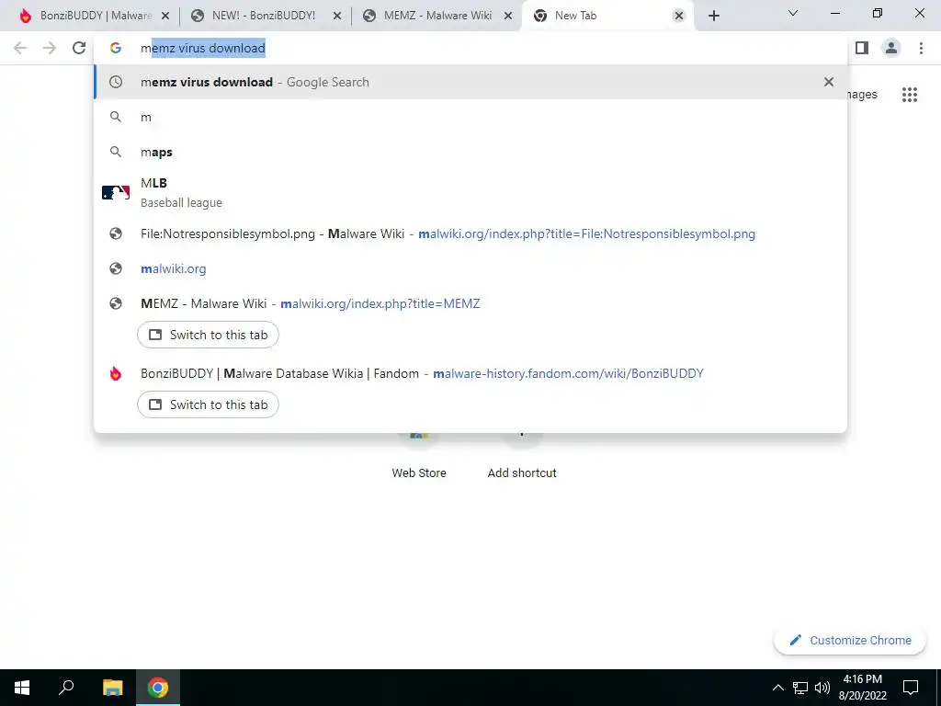Open Chrome three-dot menu

(x=921, y=48)
